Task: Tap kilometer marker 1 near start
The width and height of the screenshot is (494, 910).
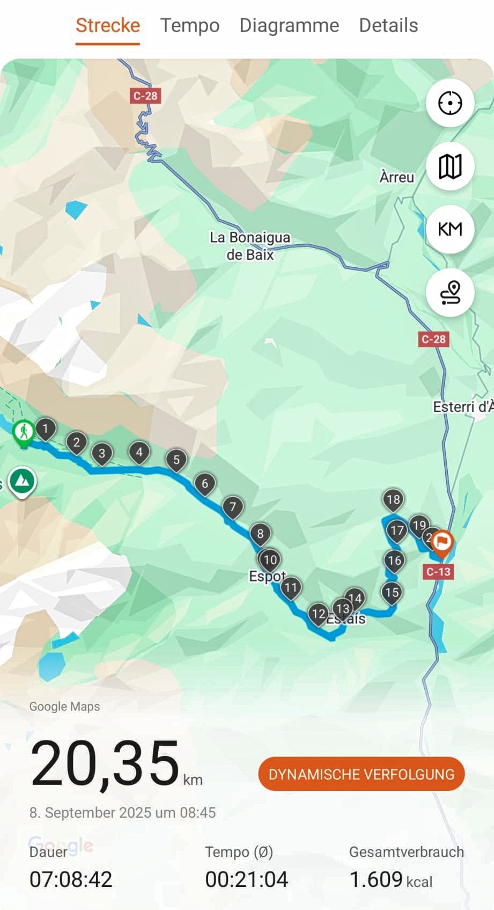Action: click(x=46, y=430)
